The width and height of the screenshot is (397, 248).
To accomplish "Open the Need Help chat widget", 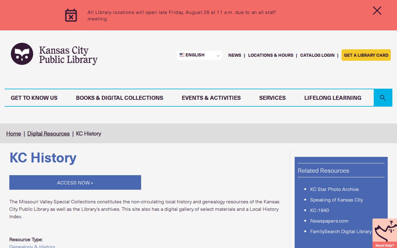I will pyautogui.click(x=385, y=233).
